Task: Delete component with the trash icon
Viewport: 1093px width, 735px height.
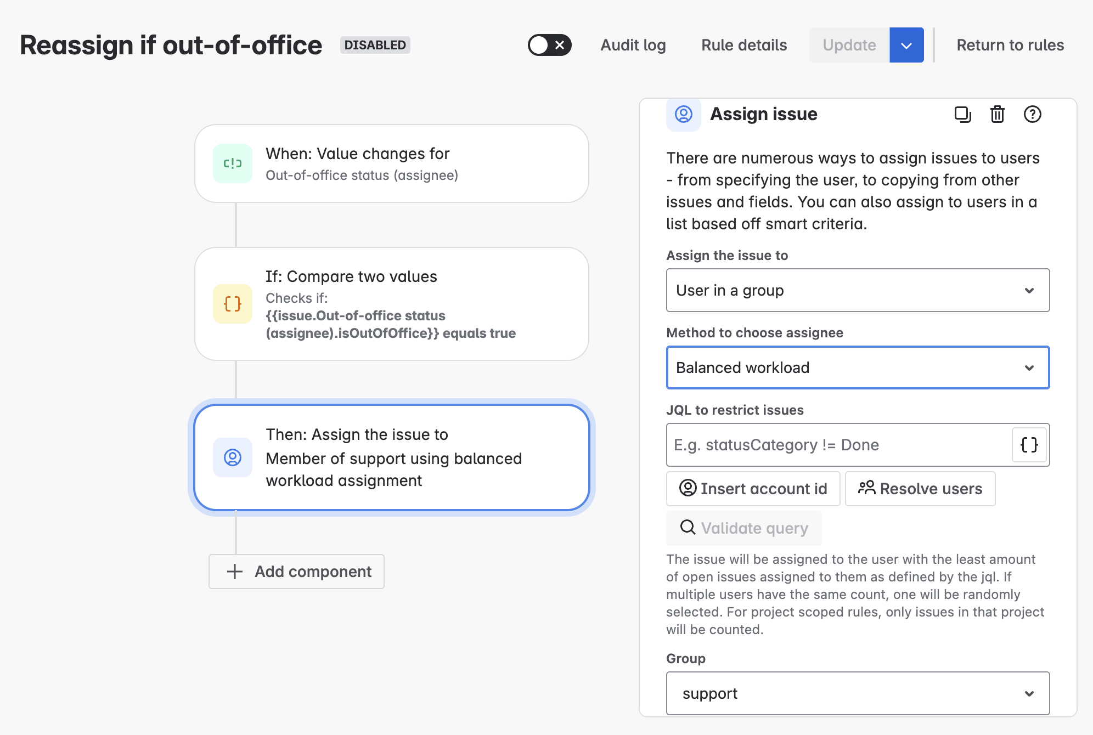Action: [x=997, y=114]
